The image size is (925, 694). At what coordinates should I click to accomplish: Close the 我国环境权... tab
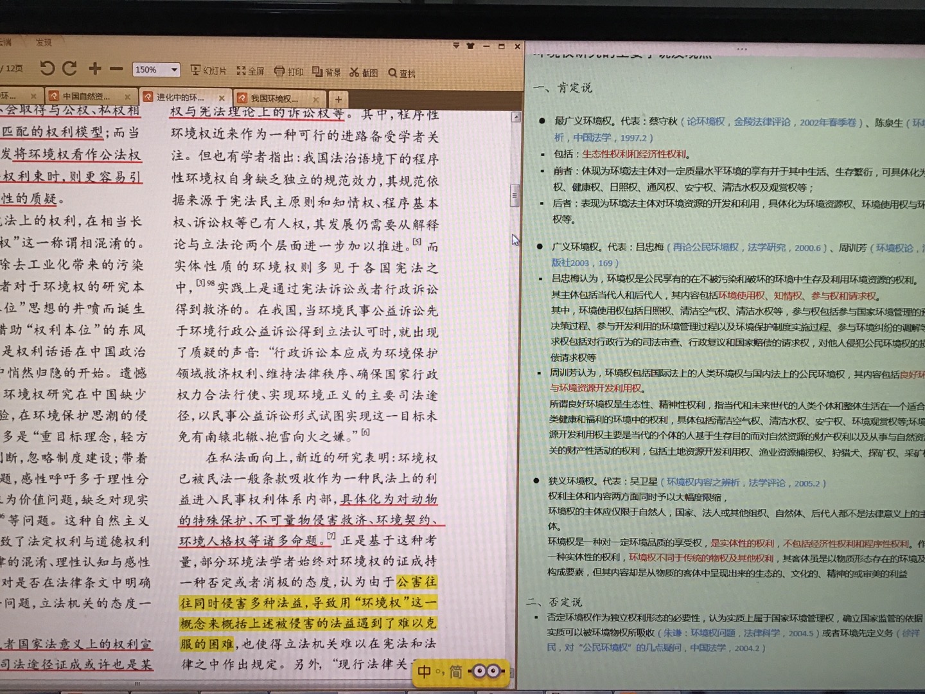click(x=316, y=99)
